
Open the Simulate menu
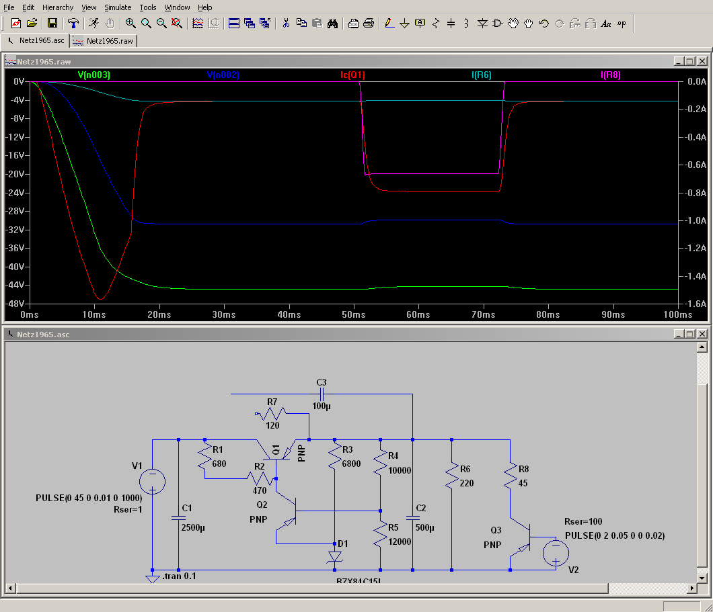(118, 7)
